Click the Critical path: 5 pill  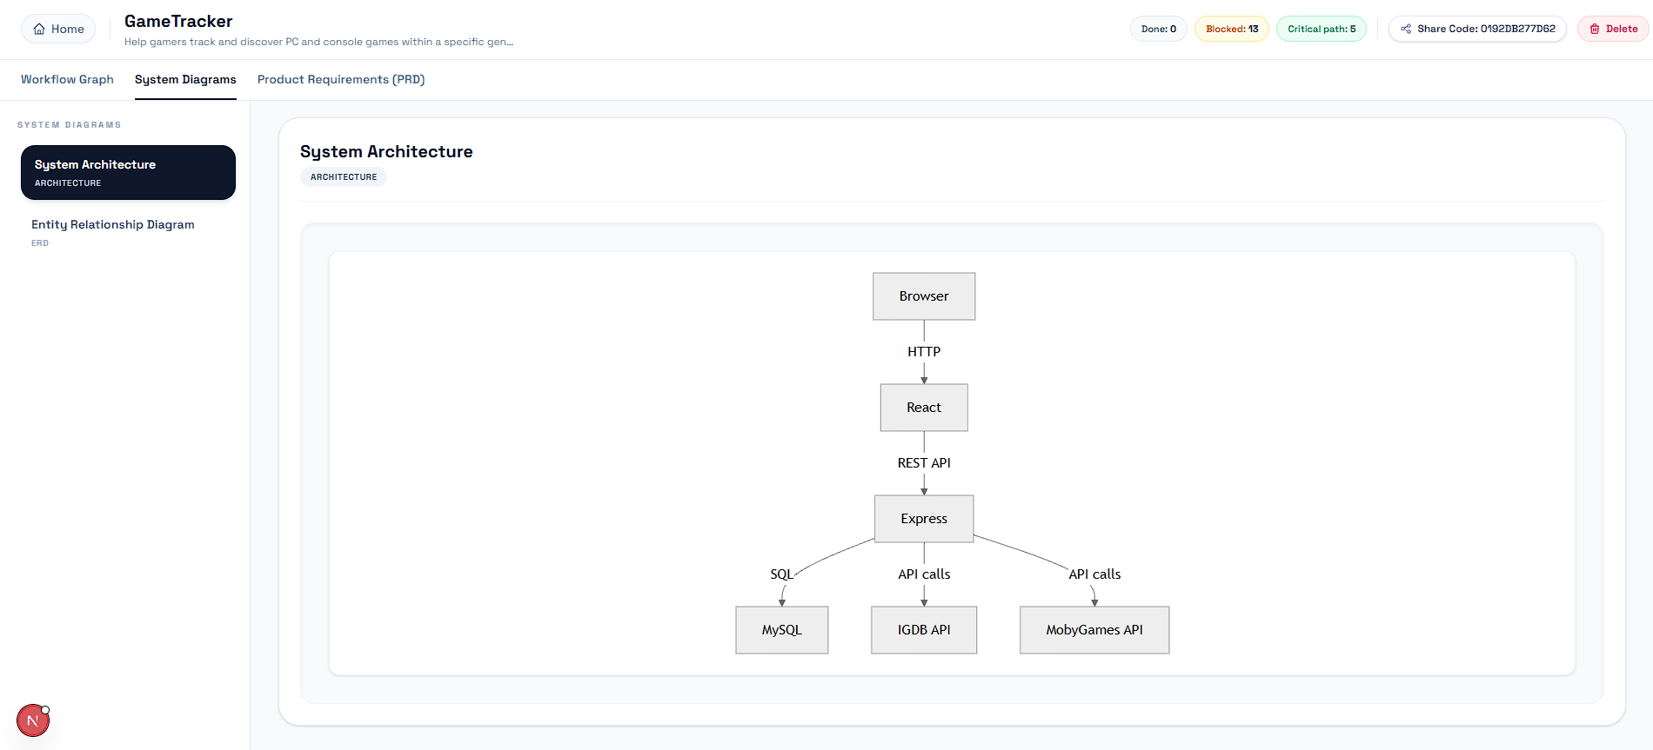[x=1322, y=29]
